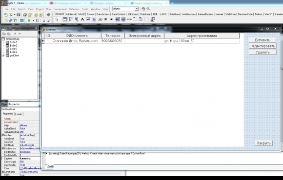
Task: Click the Добавить button on the form
Action: click(262, 40)
